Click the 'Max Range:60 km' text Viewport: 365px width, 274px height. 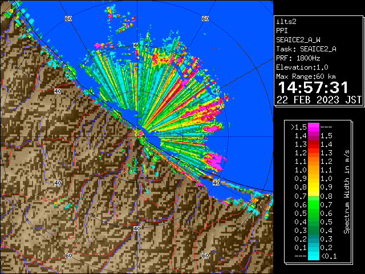point(306,76)
